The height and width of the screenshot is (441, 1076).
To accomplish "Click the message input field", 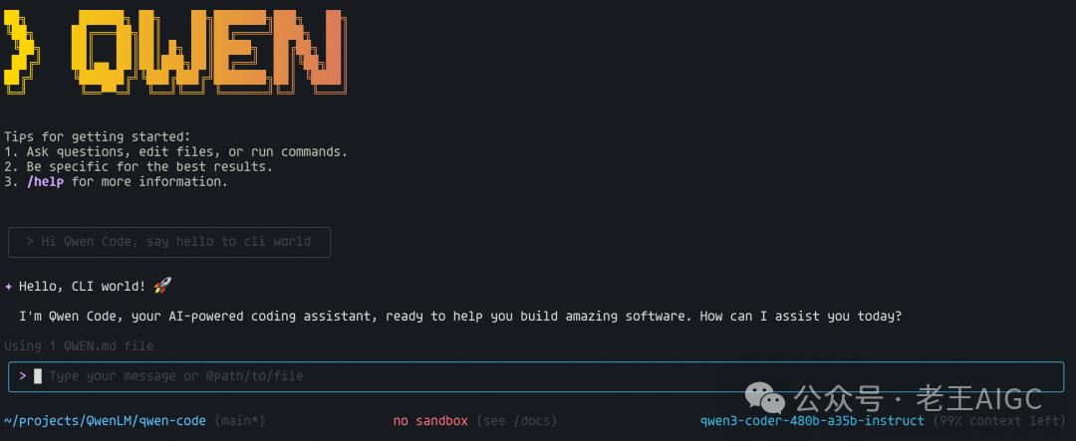I will pos(536,376).
